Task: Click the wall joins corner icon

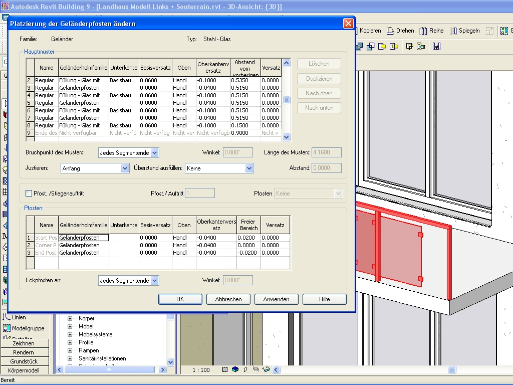Action: click(x=409, y=47)
